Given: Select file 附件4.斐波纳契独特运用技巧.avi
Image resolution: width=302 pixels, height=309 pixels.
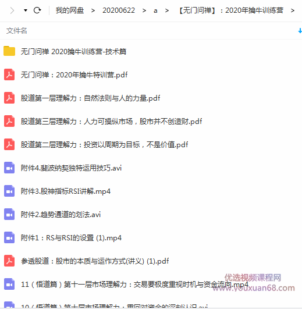Looking at the screenshot, I should pos(71,168).
